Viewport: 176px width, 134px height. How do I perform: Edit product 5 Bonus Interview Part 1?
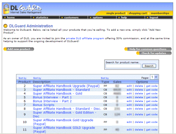pyautogui.click(x=129, y=97)
